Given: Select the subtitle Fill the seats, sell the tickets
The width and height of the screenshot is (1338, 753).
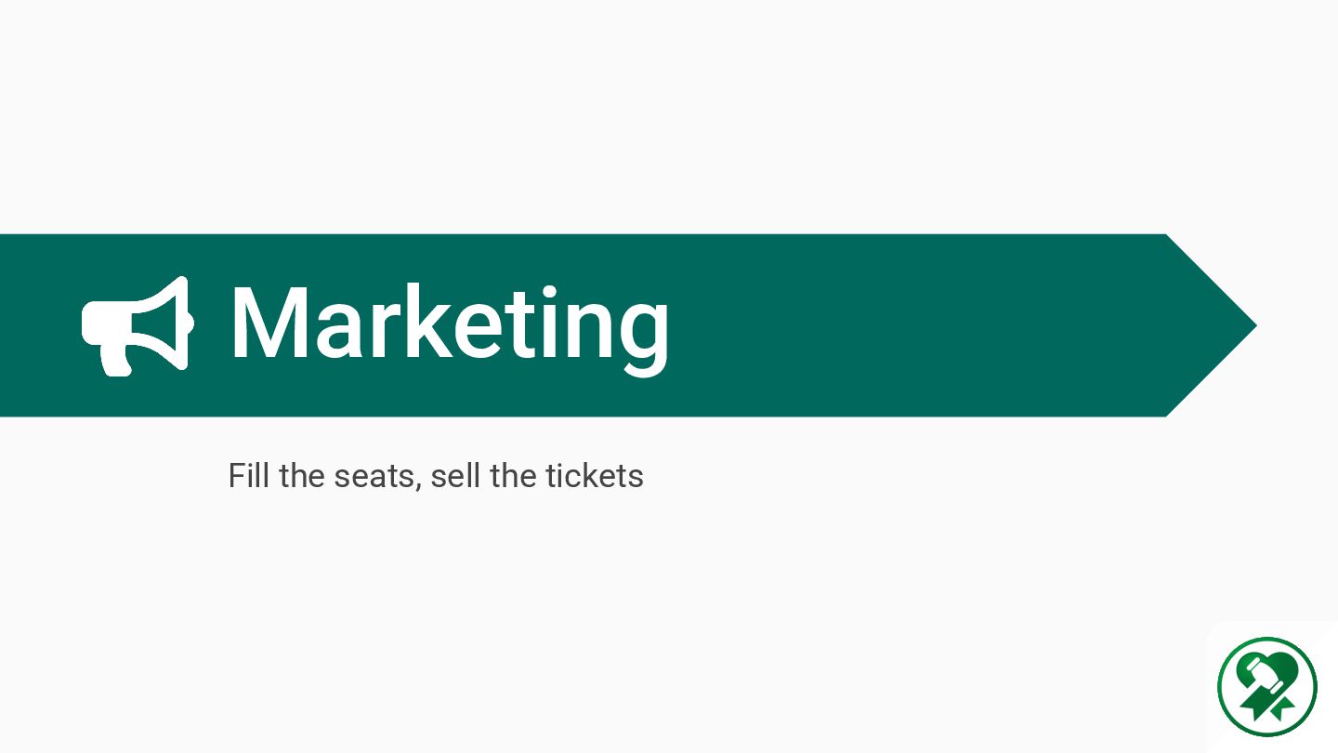Looking at the screenshot, I should point(436,476).
